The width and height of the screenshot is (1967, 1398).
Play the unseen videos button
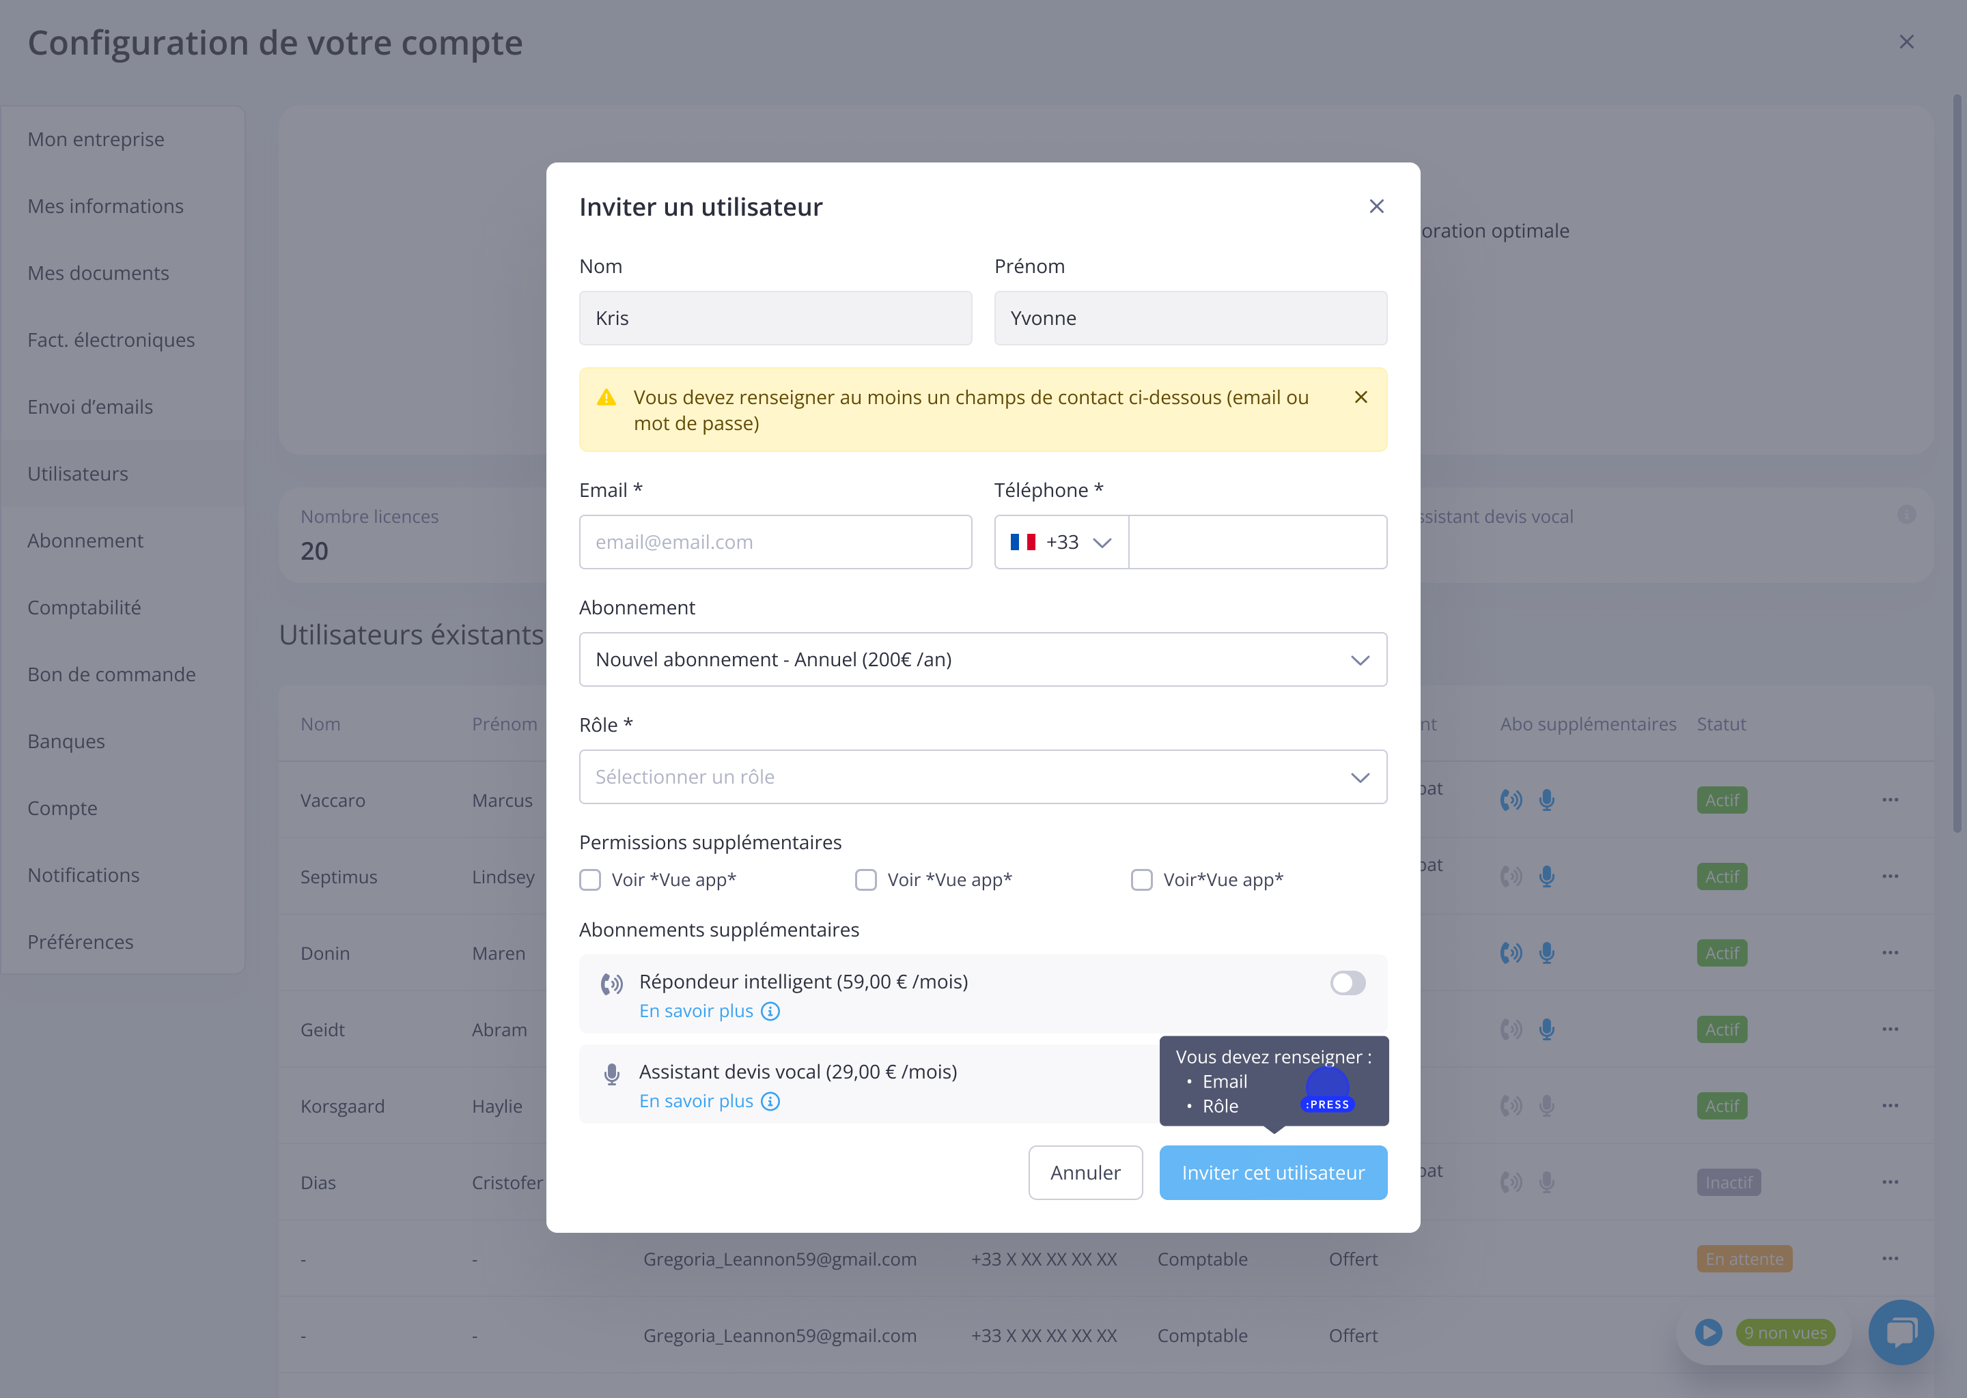coord(1709,1332)
